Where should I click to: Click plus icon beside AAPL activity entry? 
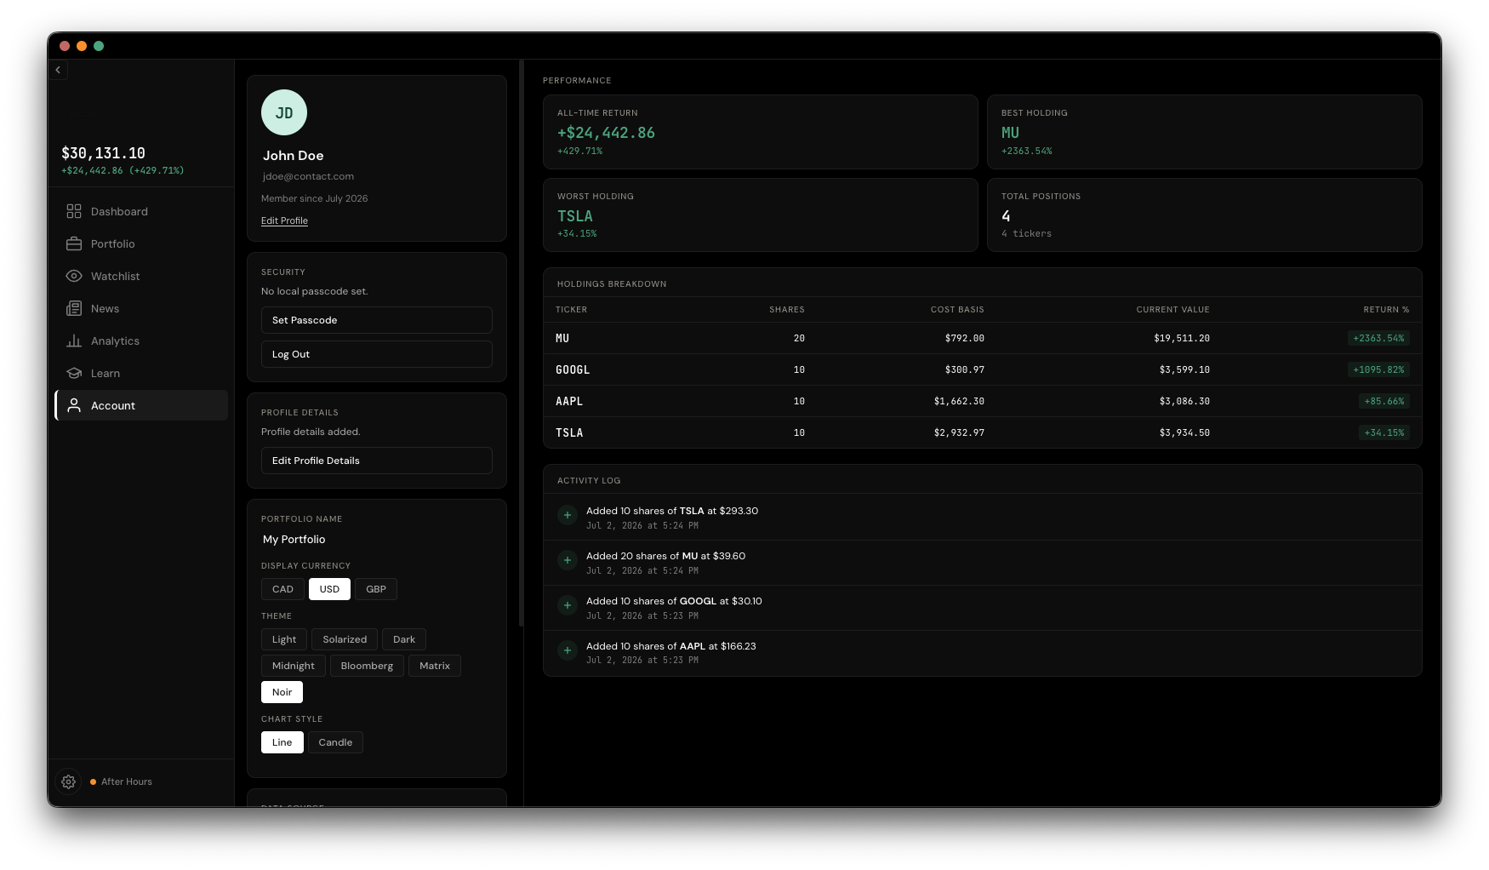tap(568, 650)
